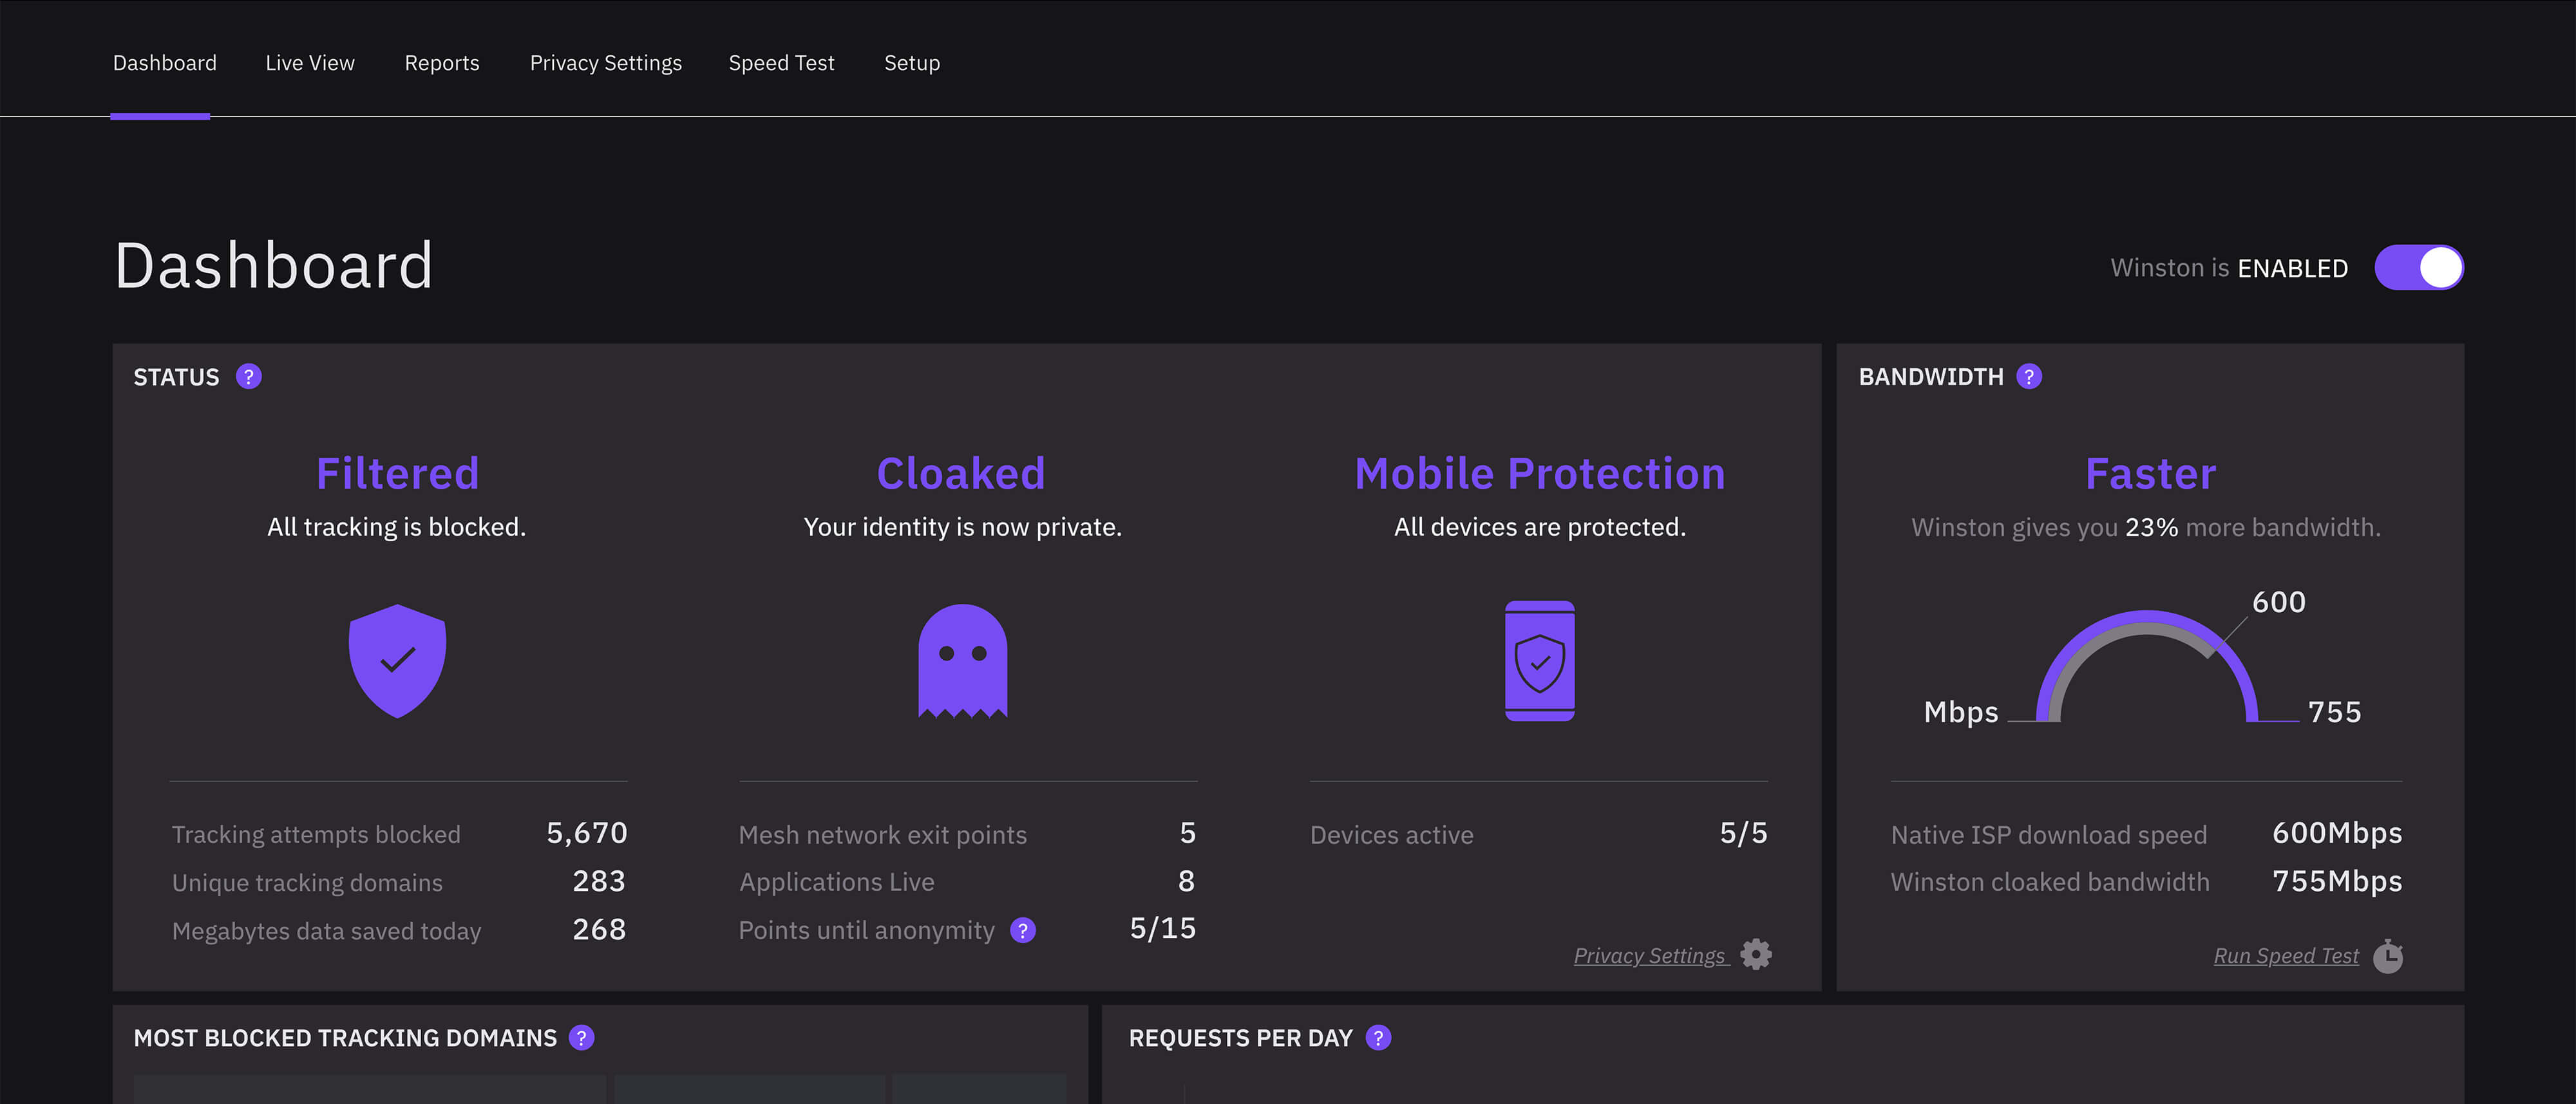Viewport: 2576px width, 1104px height.
Task: Click the Run Speed Test link
Action: pyautogui.click(x=2285, y=956)
